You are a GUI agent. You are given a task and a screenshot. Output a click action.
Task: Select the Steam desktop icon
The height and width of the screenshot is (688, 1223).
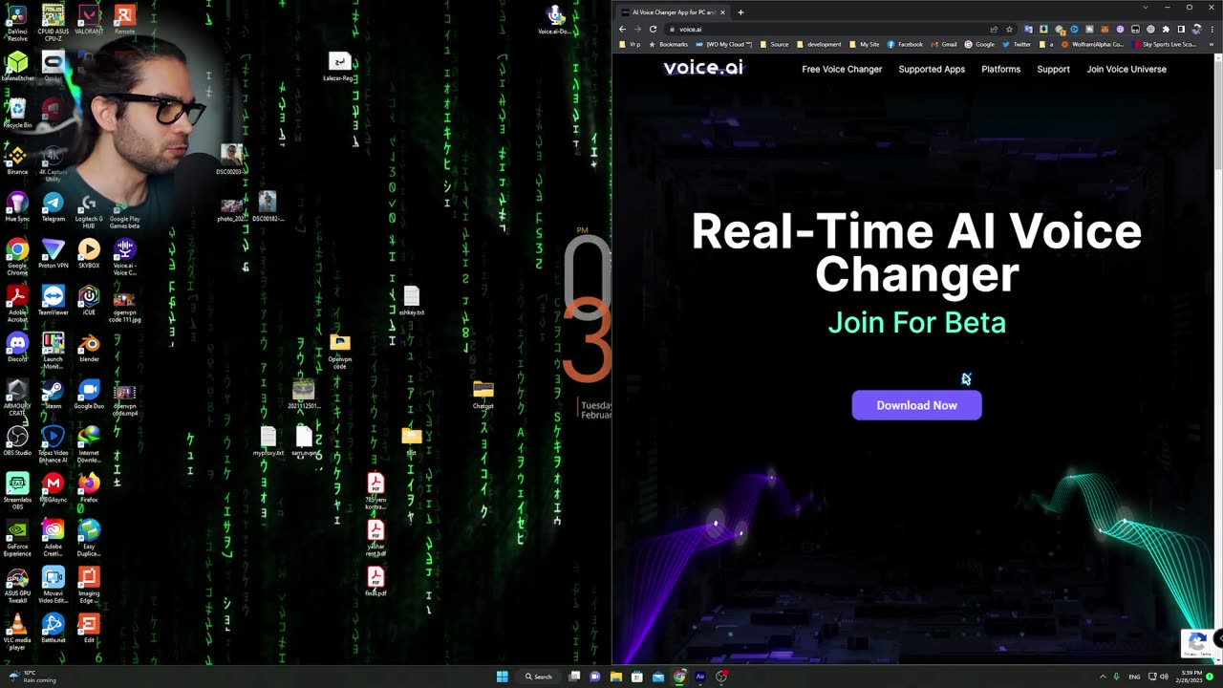coord(53,394)
